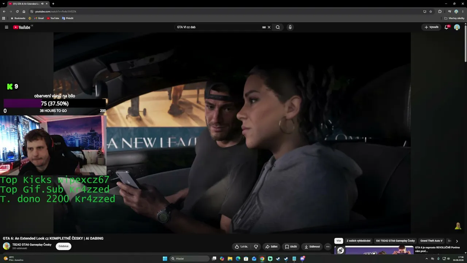Reload the current page
Viewport: 467px width, 263px height.
point(17,11)
